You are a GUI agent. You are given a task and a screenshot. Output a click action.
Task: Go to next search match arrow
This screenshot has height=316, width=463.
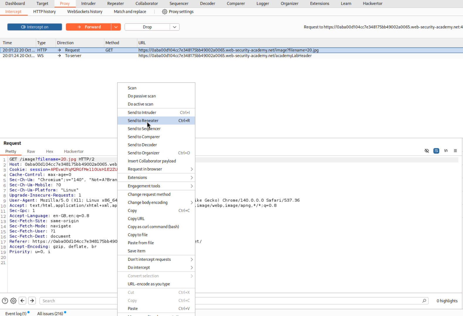coord(32,301)
